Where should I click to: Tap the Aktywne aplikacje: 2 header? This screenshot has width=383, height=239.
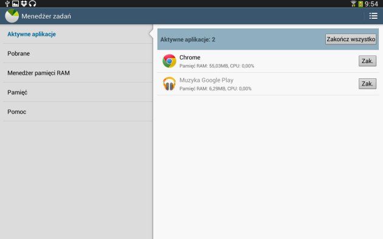pyautogui.click(x=188, y=39)
